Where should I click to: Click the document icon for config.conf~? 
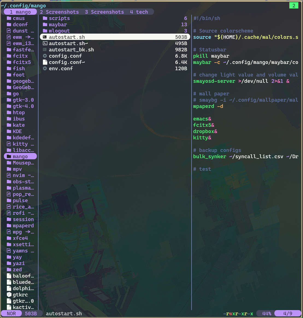pyautogui.click(x=45, y=62)
